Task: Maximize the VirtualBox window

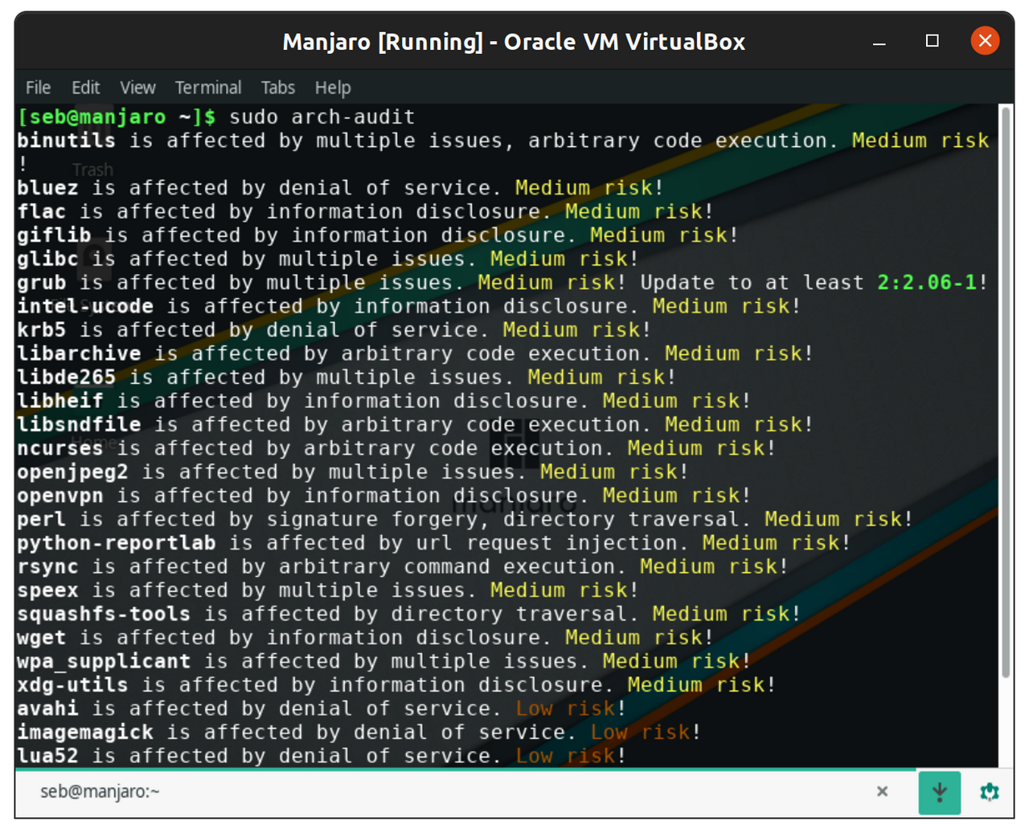Action: (x=932, y=41)
